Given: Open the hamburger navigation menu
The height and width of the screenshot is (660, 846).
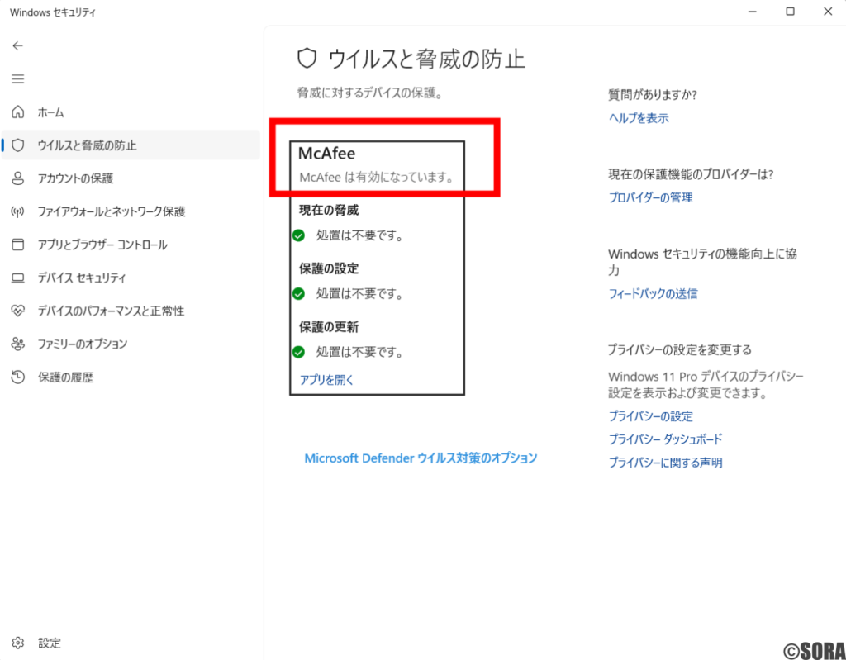Looking at the screenshot, I should 18,78.
